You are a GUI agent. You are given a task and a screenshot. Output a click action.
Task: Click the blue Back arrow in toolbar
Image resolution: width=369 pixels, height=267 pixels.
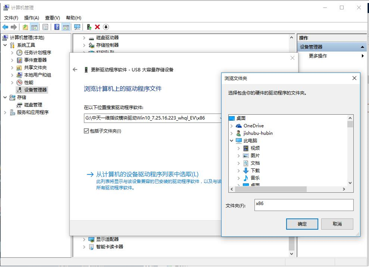pyautogui.click(x=5, y=27)
